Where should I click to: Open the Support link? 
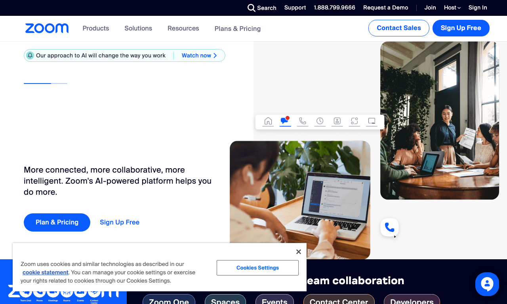295,8
